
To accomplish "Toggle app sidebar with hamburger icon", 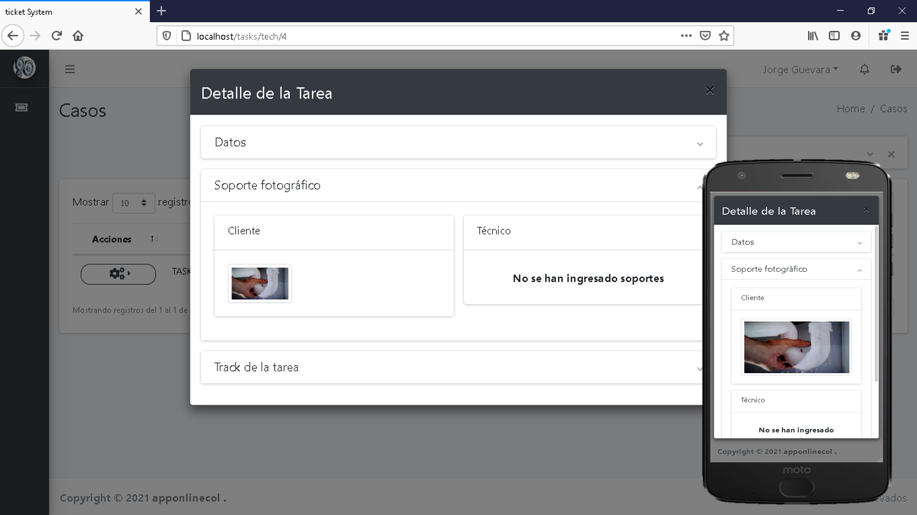I will coord(70,69).
